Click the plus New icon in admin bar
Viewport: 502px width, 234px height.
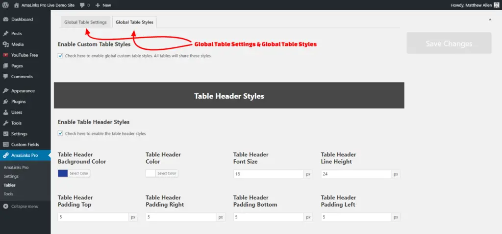[98, 5]
